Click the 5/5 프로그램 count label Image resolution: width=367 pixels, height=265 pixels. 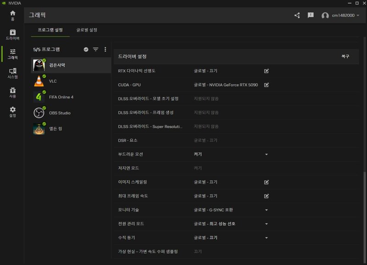click(46, 49)
